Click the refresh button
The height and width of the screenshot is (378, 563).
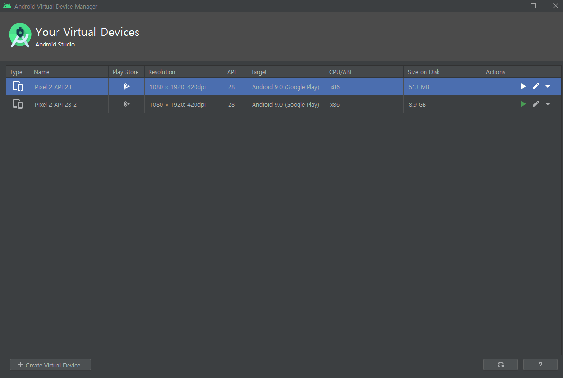click(x=501, y=365)
